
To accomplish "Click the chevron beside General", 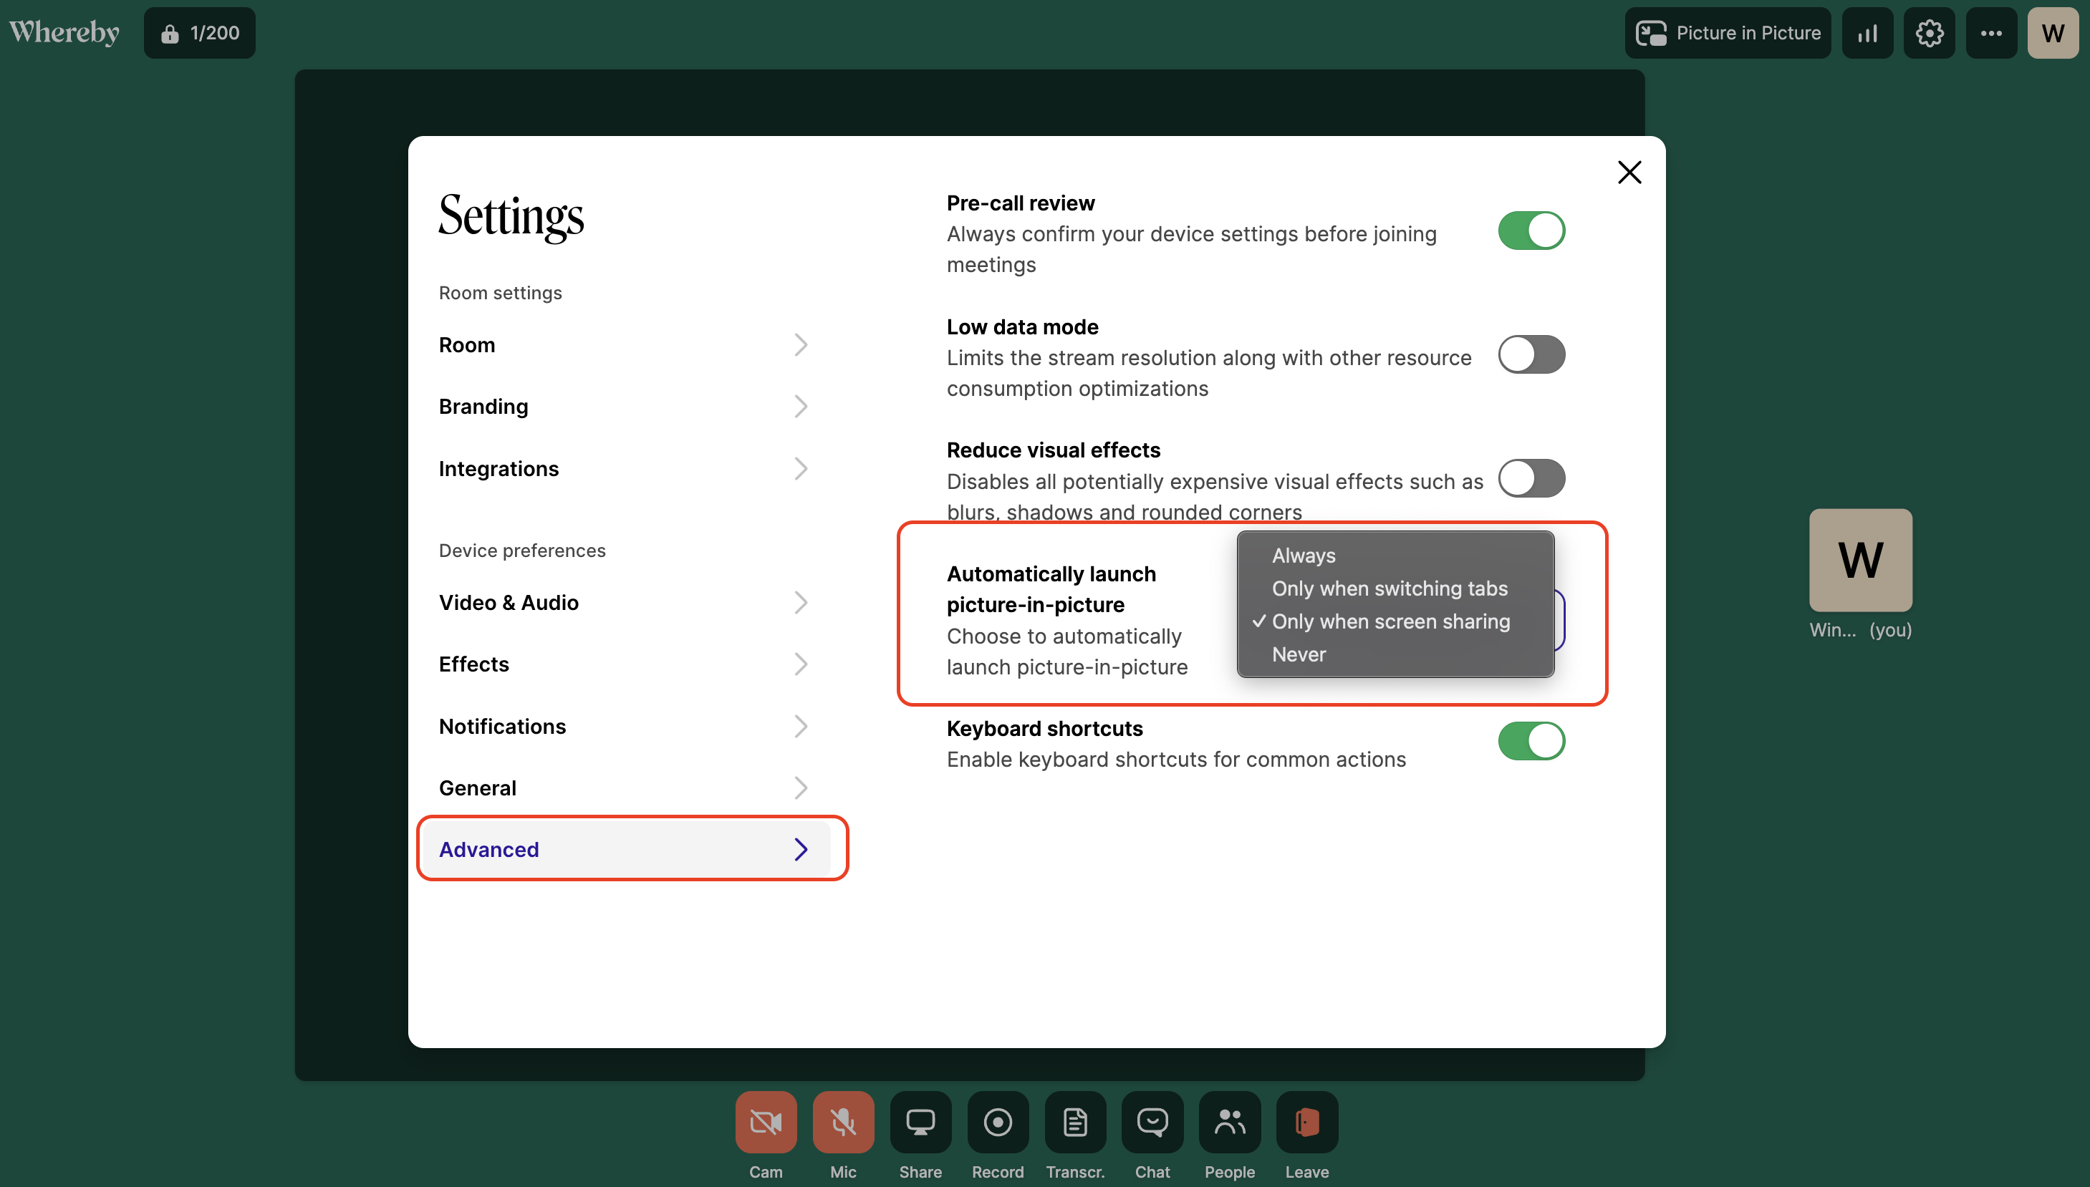I will [x=801, y=788].
